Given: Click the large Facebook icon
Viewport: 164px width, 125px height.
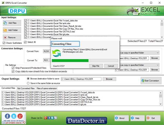Looking at the screenshot, I should [x=7, y=116].
